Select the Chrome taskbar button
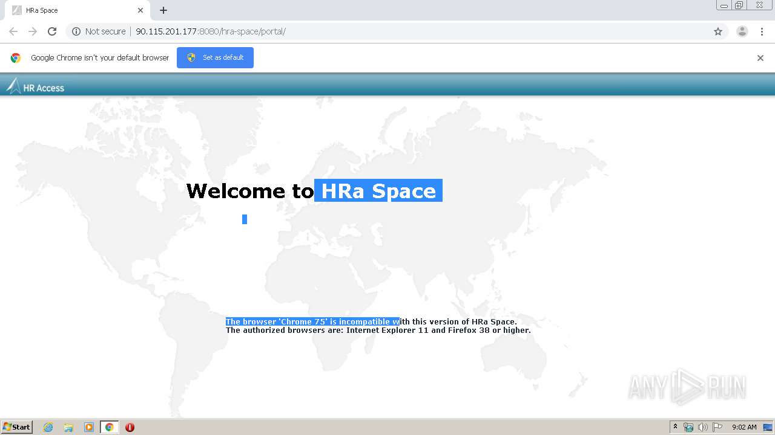Viewport: 775px width, 435px height. click(x=109, y=427)
